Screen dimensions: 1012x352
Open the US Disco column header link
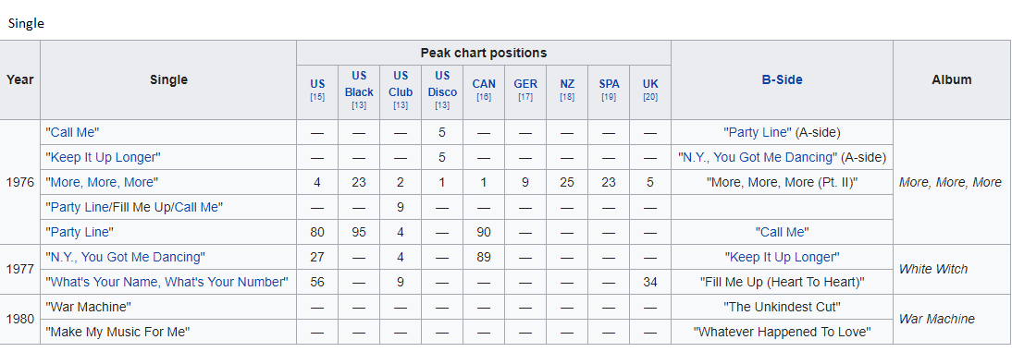coord(442,84)
